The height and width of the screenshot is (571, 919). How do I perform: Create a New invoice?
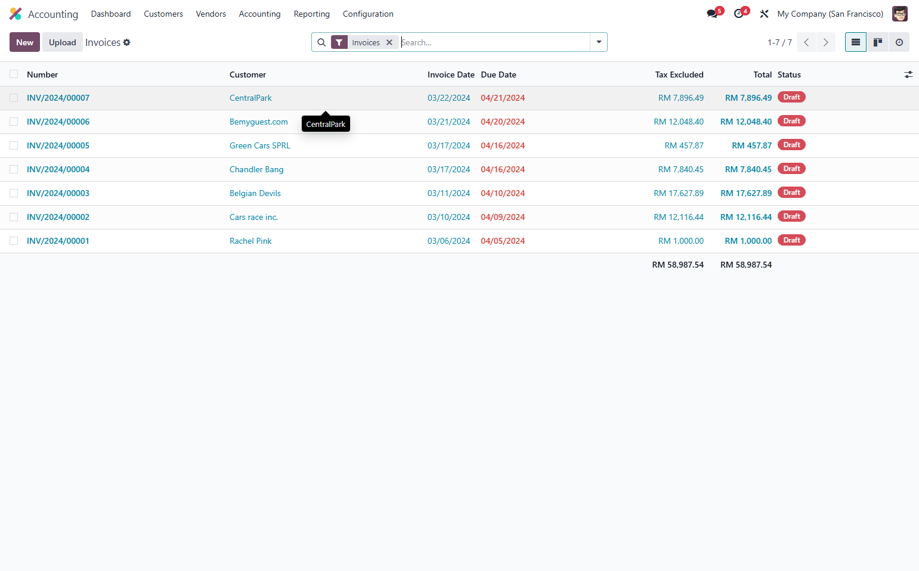click(x=24, y=42)
